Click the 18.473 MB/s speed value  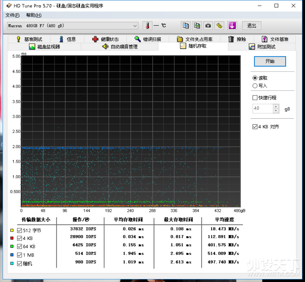coord(225,229)
